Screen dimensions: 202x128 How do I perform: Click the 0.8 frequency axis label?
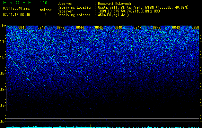click(3, 90)
